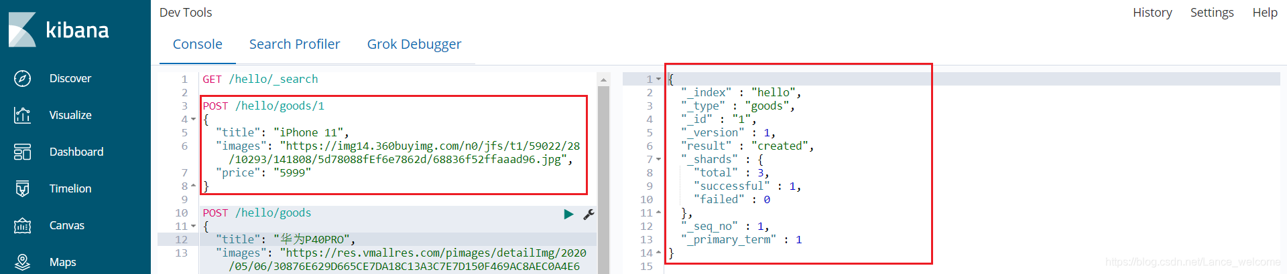Click "failed" : 0 in response

[732, 199]
